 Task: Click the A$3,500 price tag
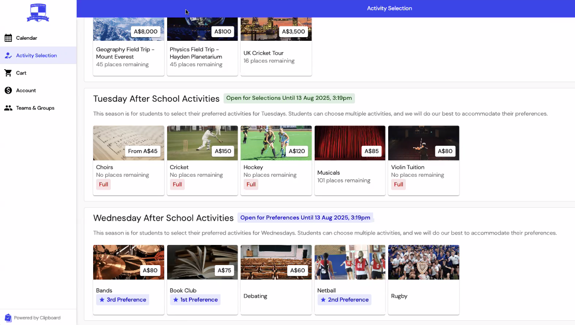pos(293,32)
